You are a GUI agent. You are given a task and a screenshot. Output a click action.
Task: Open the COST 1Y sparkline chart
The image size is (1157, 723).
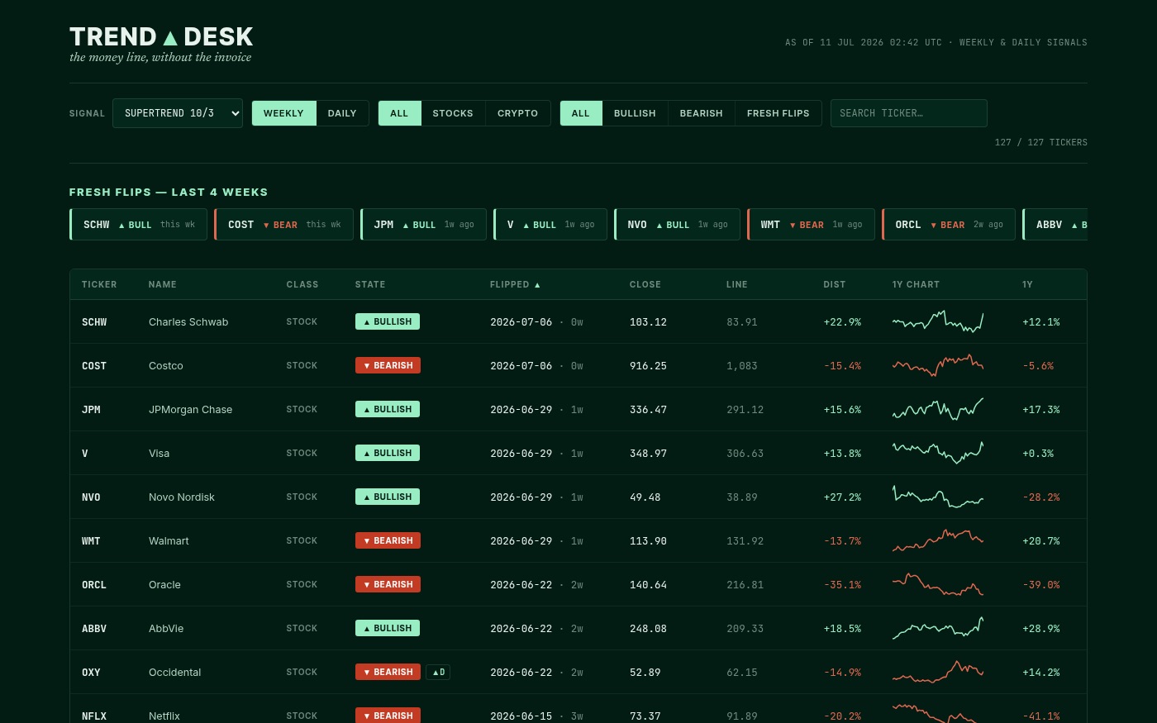point(938,365)
